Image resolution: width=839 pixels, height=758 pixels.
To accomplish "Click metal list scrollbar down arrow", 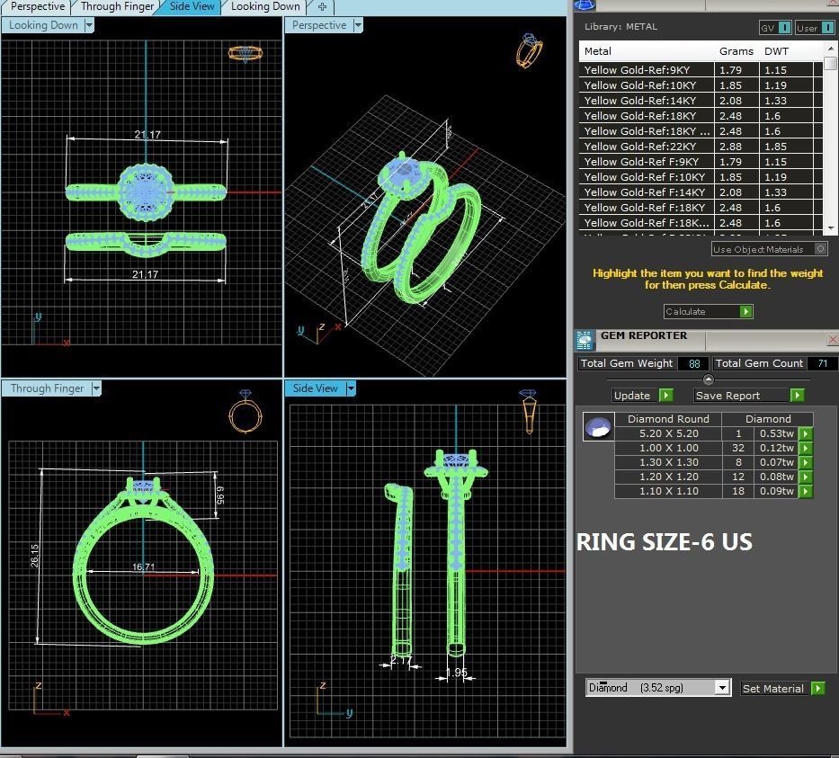I will coord(830,227).
